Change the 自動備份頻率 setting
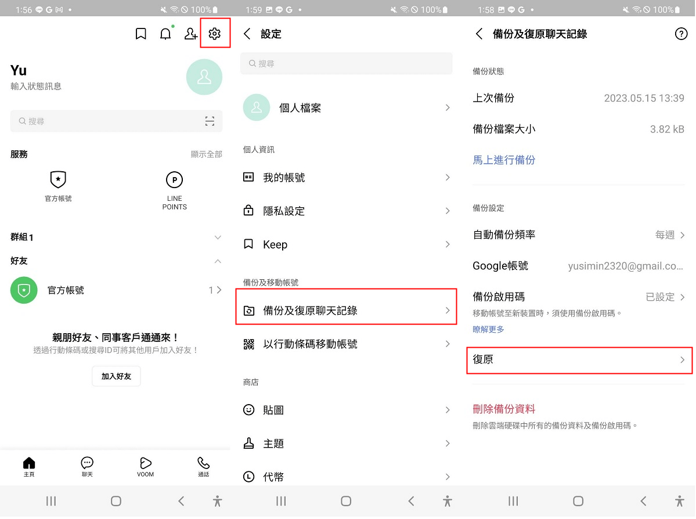Screen dimensions: 696x519 point(579,235)
